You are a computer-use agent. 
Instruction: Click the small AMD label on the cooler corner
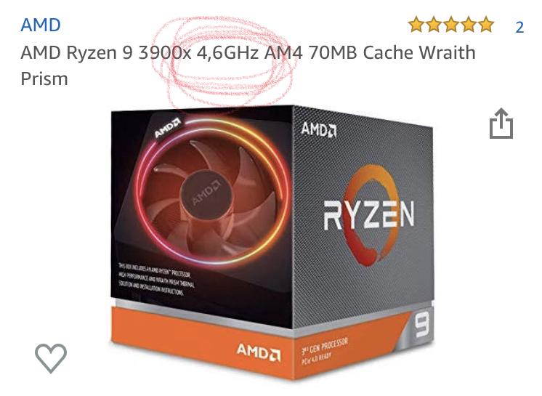(x=167, y=128)
